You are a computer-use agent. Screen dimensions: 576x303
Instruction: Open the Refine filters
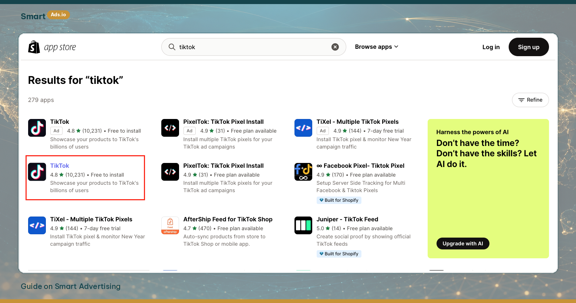[x=530, y=100]
